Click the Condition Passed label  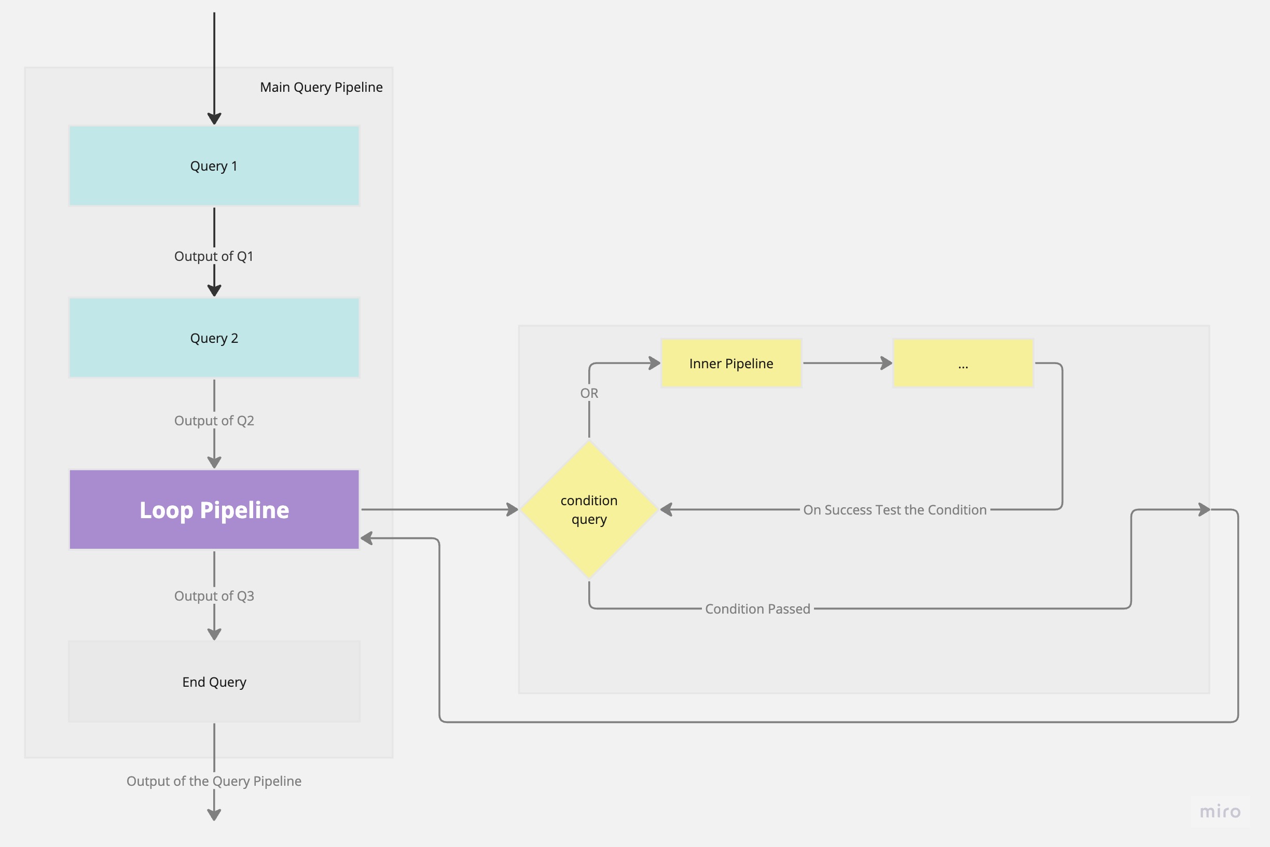click(757, 609)
